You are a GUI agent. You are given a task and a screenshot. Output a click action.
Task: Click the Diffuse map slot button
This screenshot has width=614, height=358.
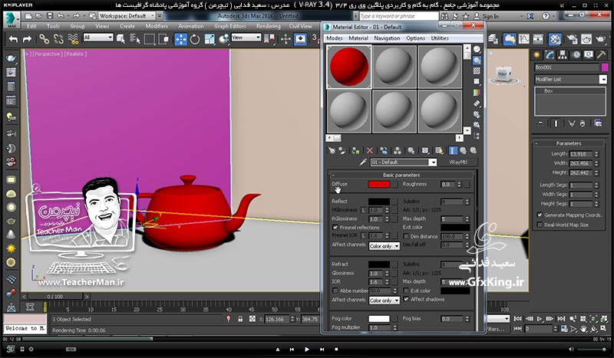pos(394,184)
